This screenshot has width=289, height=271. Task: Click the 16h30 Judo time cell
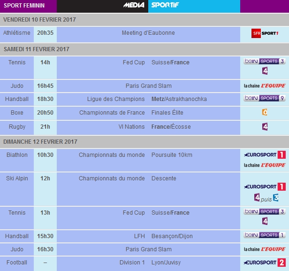point(45,249)
